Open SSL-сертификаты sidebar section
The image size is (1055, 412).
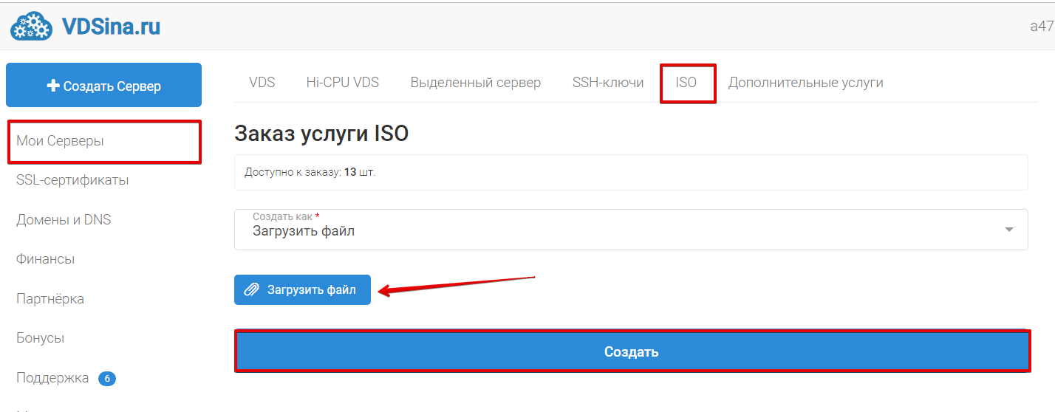(72, 180)
